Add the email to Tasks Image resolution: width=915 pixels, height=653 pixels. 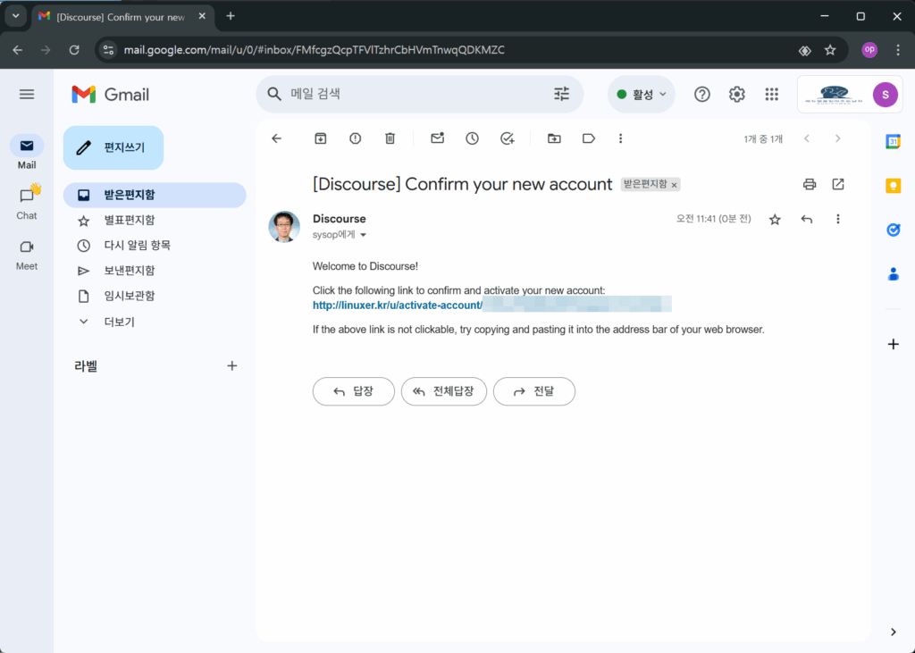508,138
